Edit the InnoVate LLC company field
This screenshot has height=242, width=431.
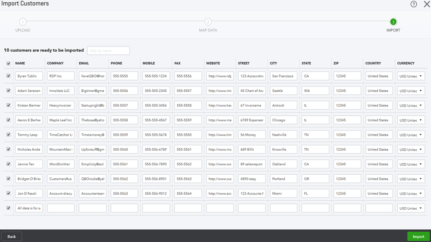[x=61, y=91]
